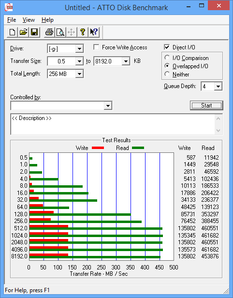The image size is (233, 298).
Task: Open a saved benchmark file icon
Action: [x=23, y=32]
